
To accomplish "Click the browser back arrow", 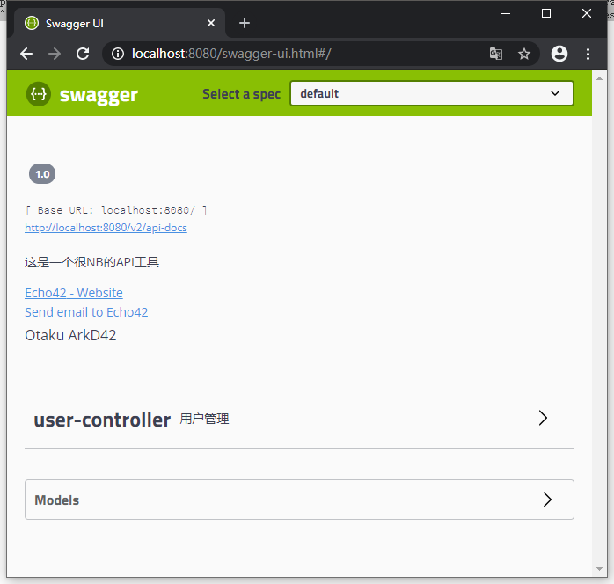I will point(26,54).
